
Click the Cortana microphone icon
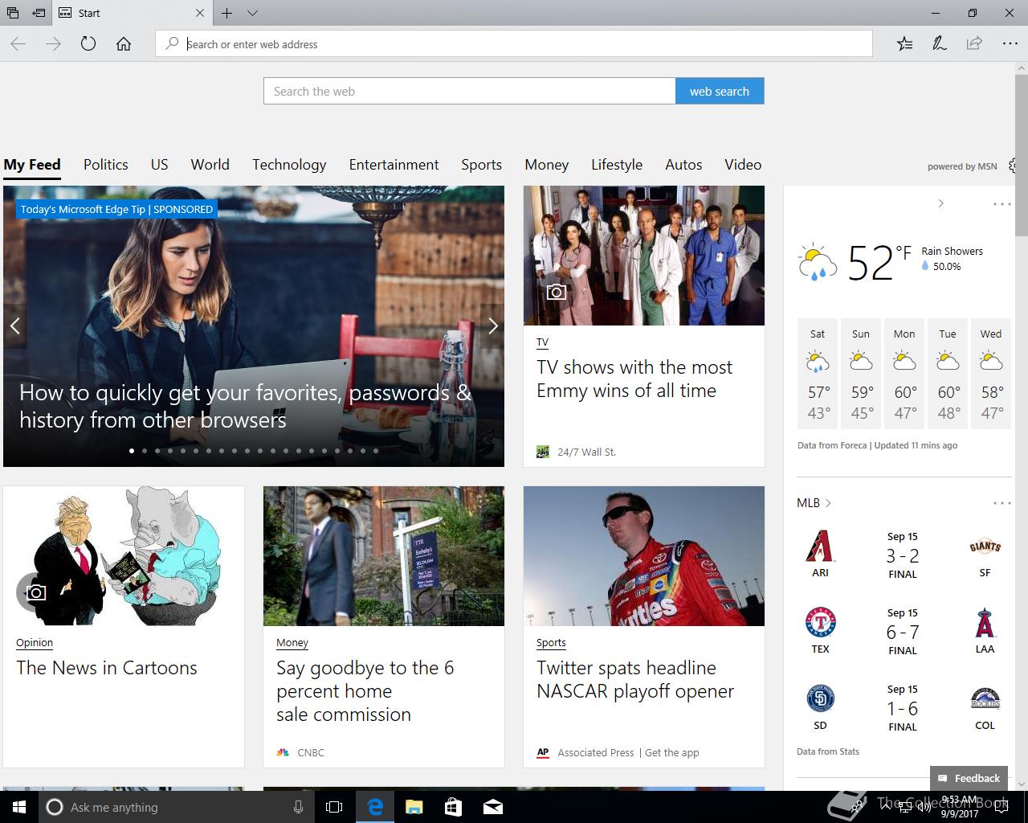pos(298,807)
